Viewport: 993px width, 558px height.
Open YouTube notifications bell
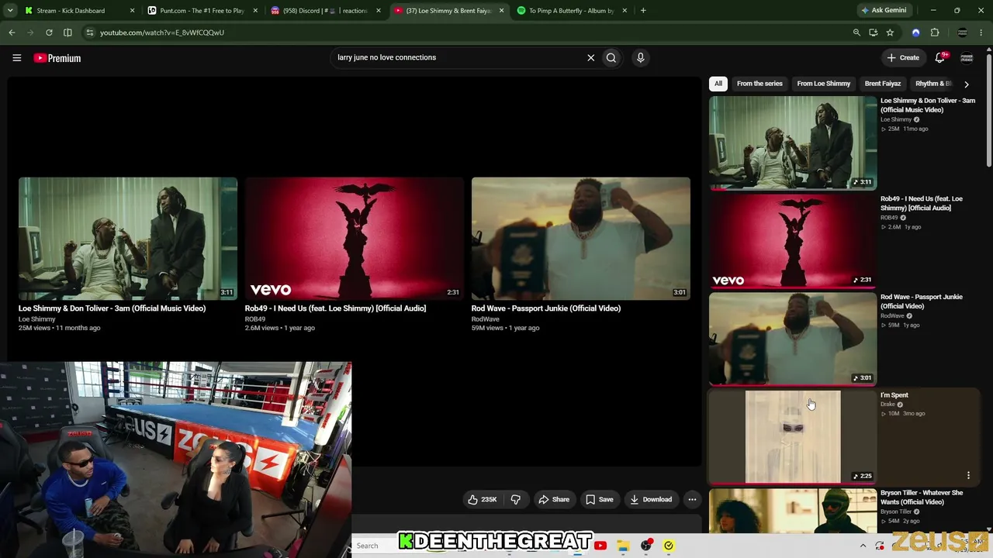[940, 57]
